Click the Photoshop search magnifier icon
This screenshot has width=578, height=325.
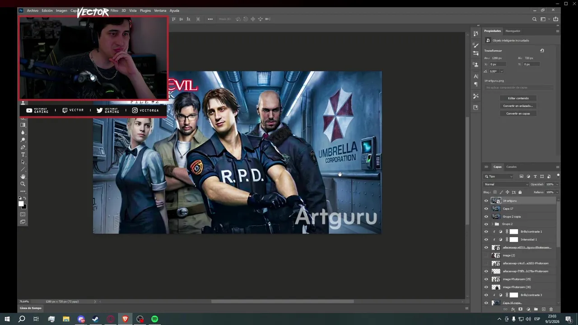pos(535,19)
